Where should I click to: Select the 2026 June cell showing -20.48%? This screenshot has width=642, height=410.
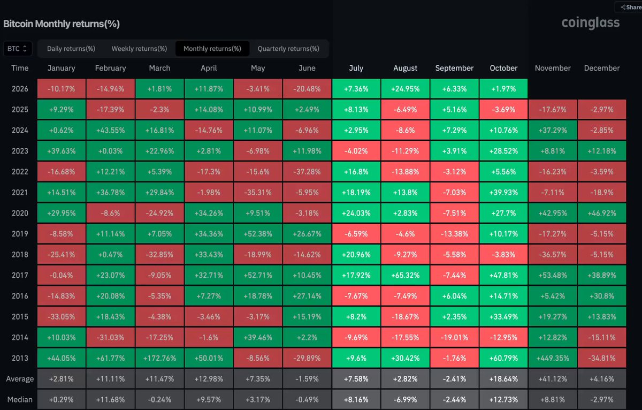(x=307, y=89)
